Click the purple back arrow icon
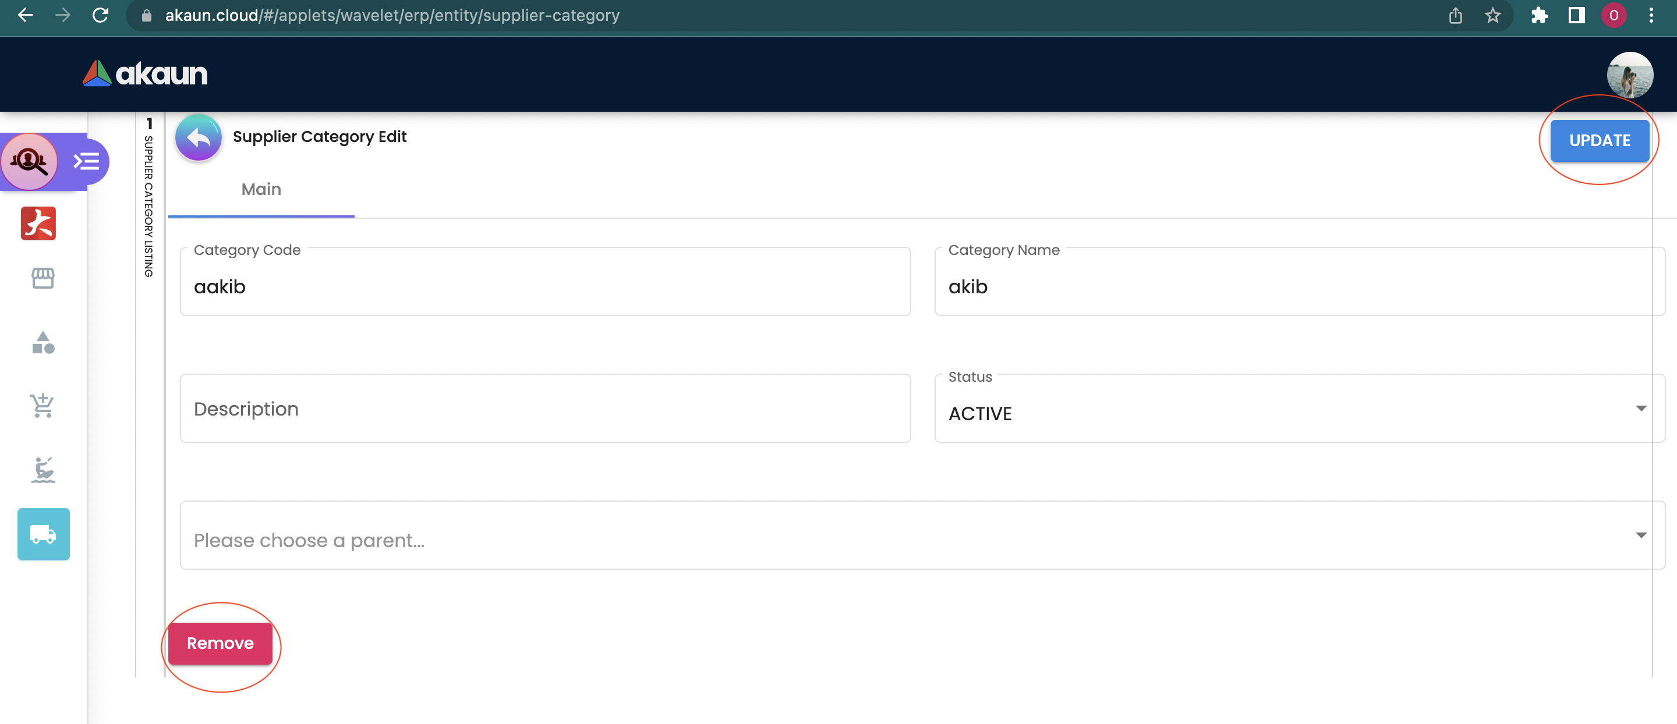The width and height of the screenshot is (1677, 724). 198,137
